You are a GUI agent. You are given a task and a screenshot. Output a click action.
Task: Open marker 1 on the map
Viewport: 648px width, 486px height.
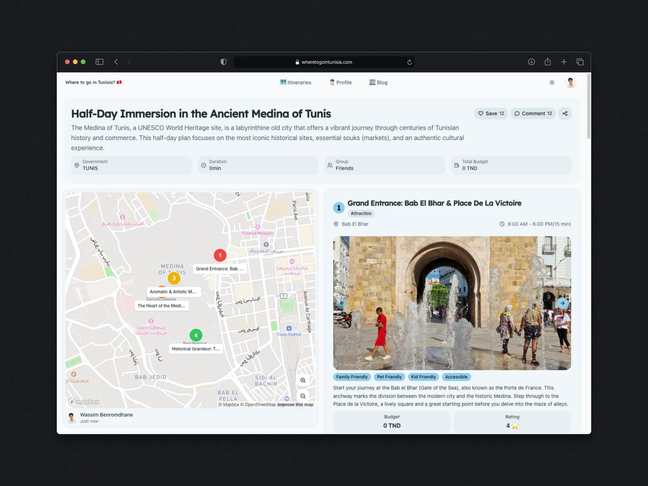click(220, 255)
